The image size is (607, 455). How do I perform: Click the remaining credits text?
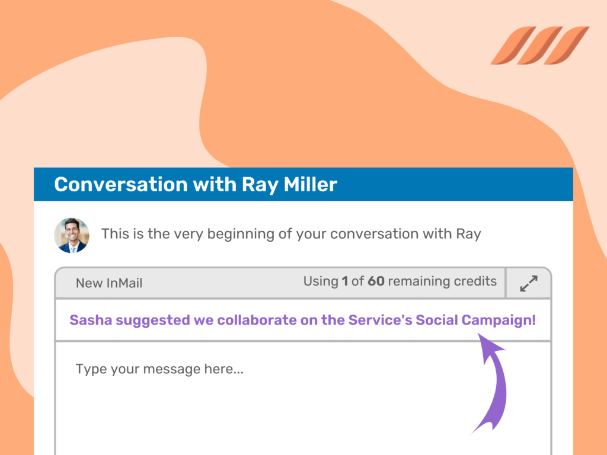pos(442,281)
